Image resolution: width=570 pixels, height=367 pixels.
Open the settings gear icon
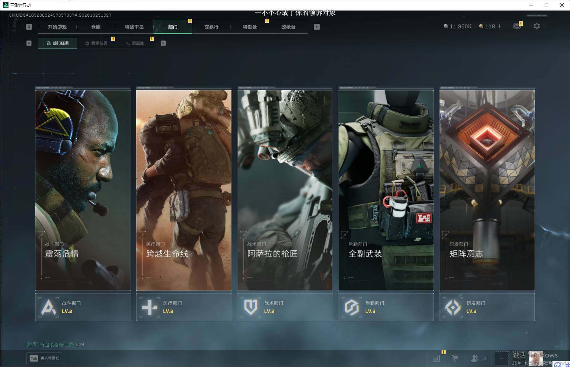point(536,26)
